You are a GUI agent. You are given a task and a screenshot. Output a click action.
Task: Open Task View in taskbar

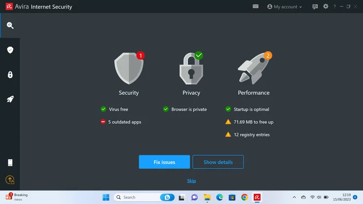point(181,198)
